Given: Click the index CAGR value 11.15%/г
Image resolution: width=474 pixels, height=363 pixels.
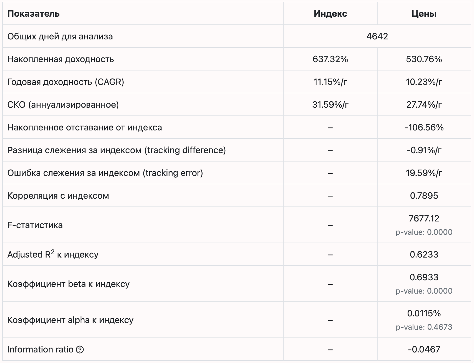Looking at the screenshot, I should (x=330, y=82).
